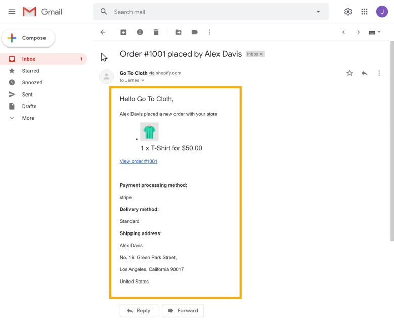Go to the Starred folder
This screenshot has height=328, width=394.
[x=30, y=71]
